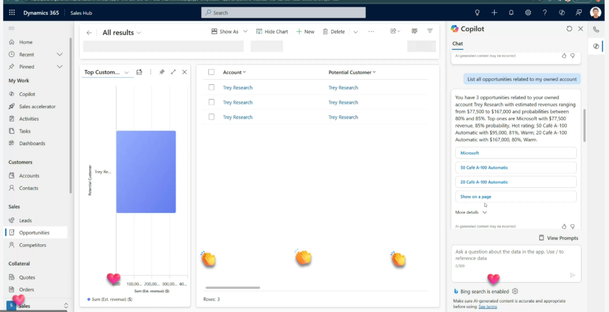Select the Chat tab in Copilot
The image size is (609, 312).
pyautogui.click(x=457, y=44)
